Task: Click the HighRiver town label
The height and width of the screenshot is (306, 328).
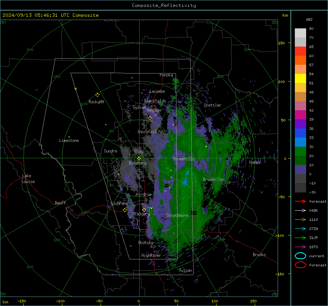Action: 151,255
